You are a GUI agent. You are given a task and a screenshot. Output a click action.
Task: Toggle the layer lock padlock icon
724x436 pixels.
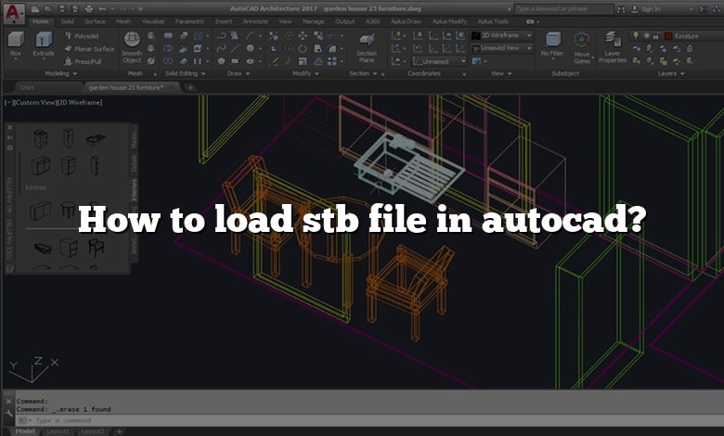point(656,35)
